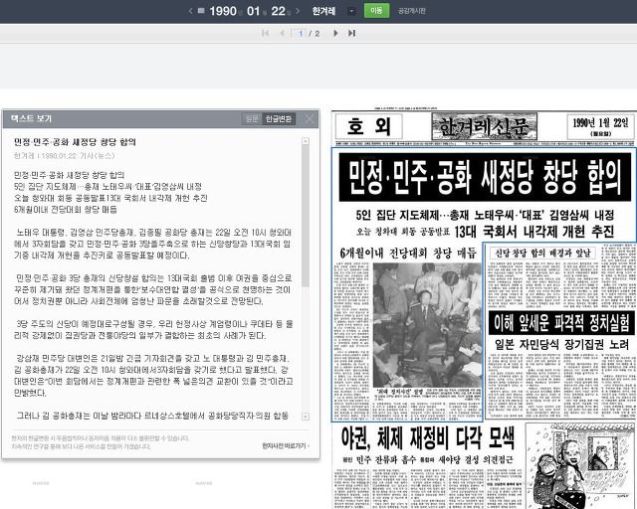637x509 pixels.
Task: Click the subheading 13대 국회서 내각제 개헌 추진
Action: tap(534, 232)
